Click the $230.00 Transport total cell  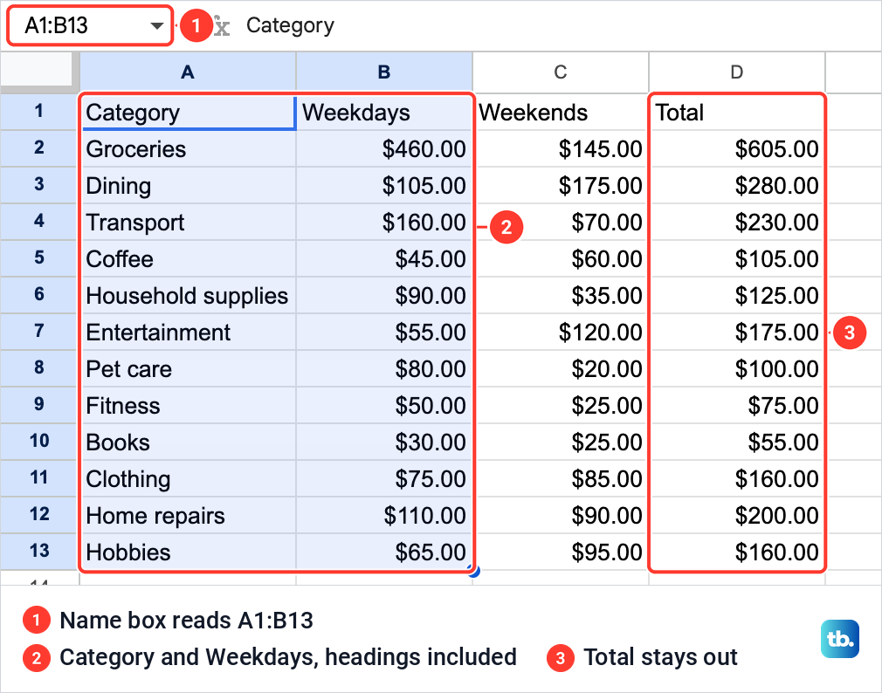coord(737,222)
